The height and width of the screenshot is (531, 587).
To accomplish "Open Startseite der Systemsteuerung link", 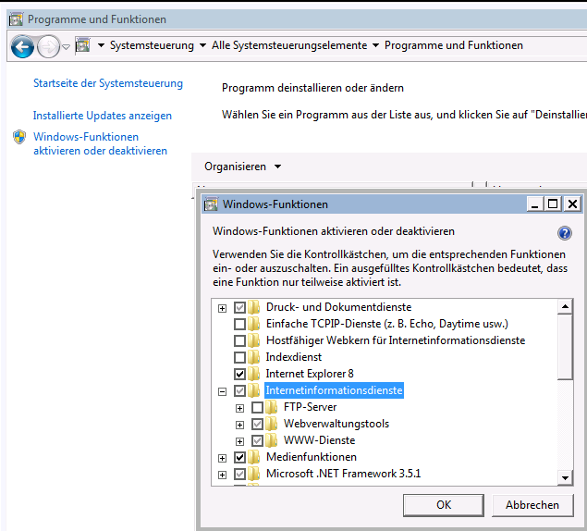I will point(108,83).
